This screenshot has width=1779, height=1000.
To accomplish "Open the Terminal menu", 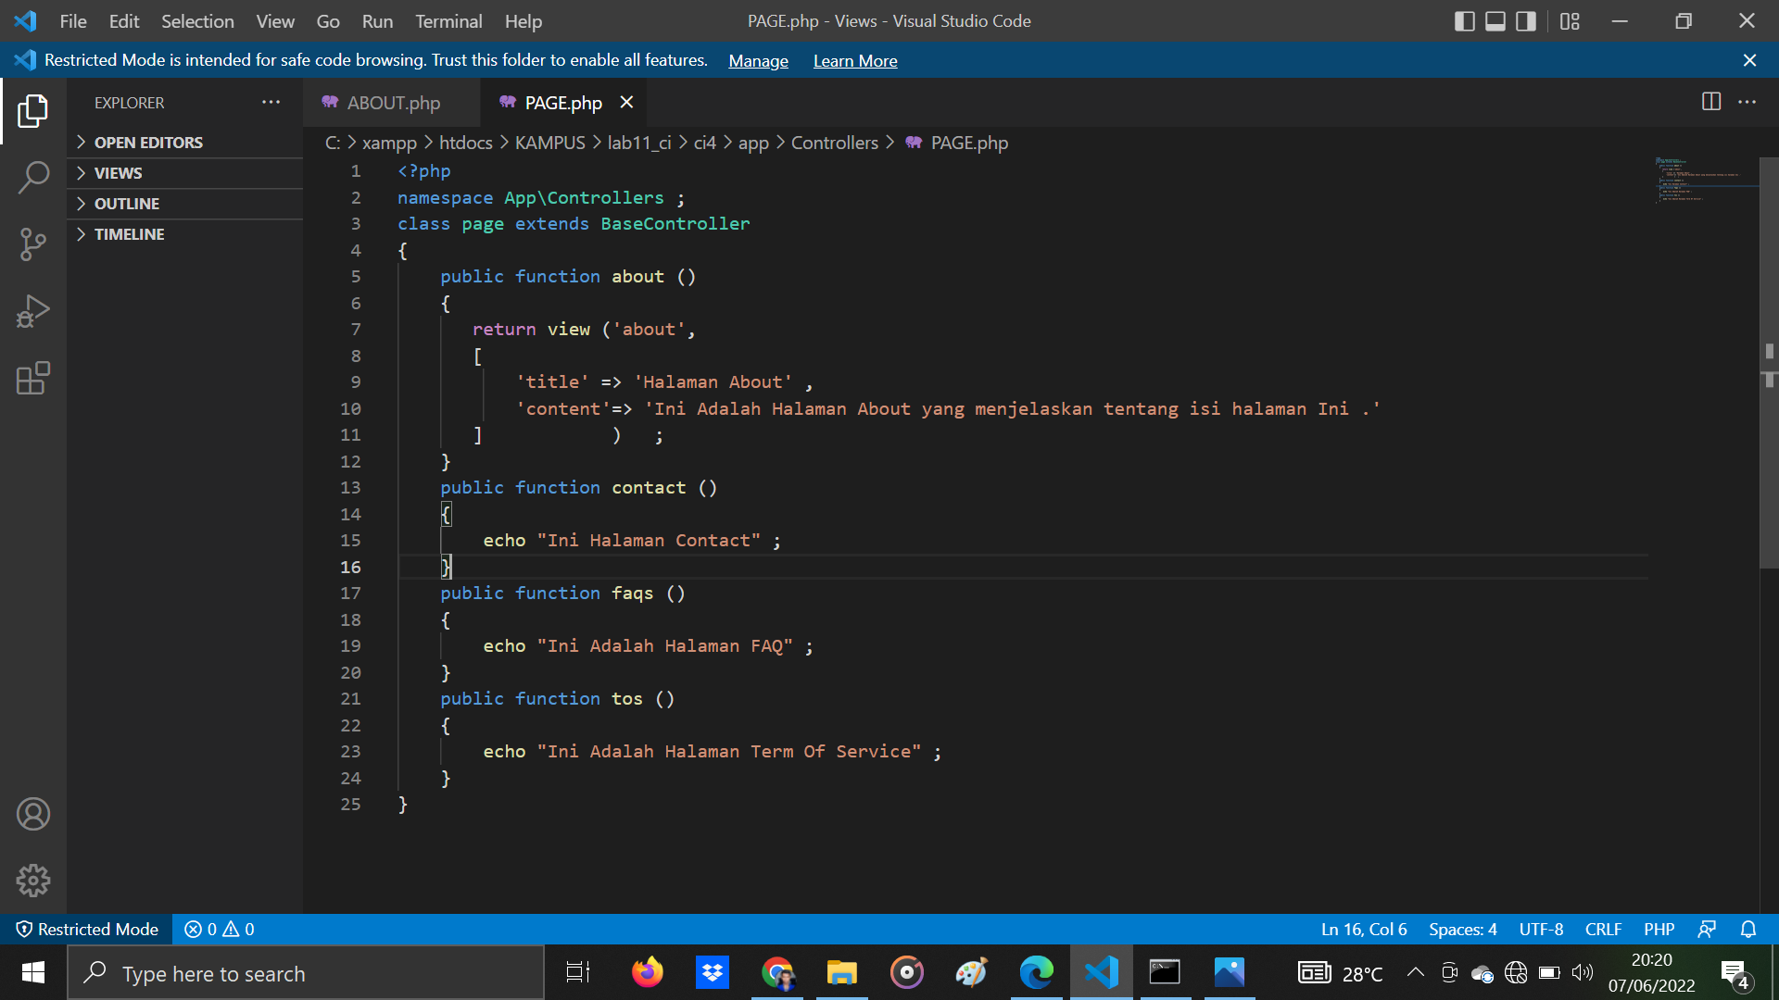I will [448, 20].
